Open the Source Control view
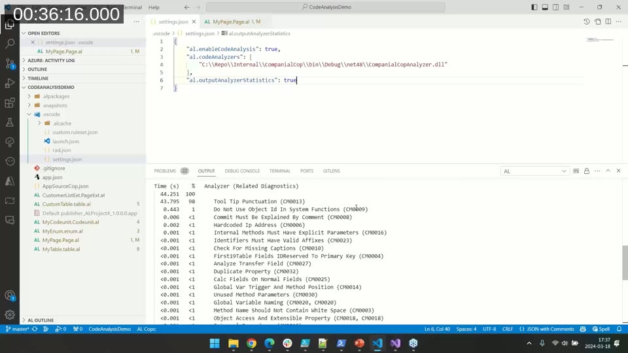 (10, 63)
